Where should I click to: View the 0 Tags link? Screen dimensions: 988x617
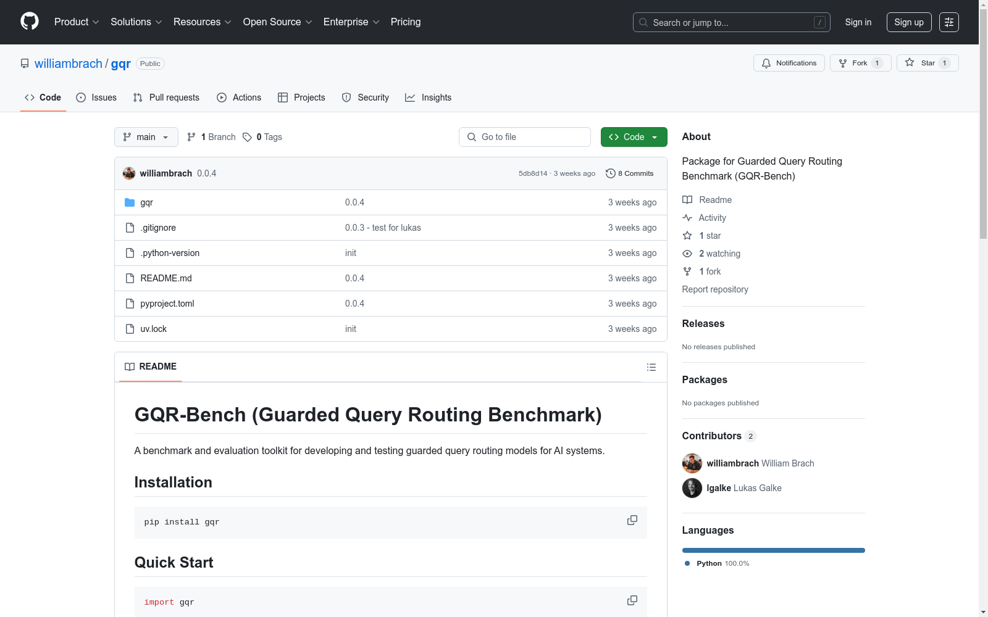coord(262,137)
